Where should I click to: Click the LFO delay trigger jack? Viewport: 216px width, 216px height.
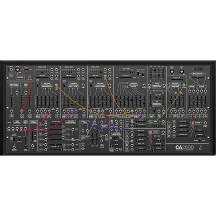click(x=117, y=150)
